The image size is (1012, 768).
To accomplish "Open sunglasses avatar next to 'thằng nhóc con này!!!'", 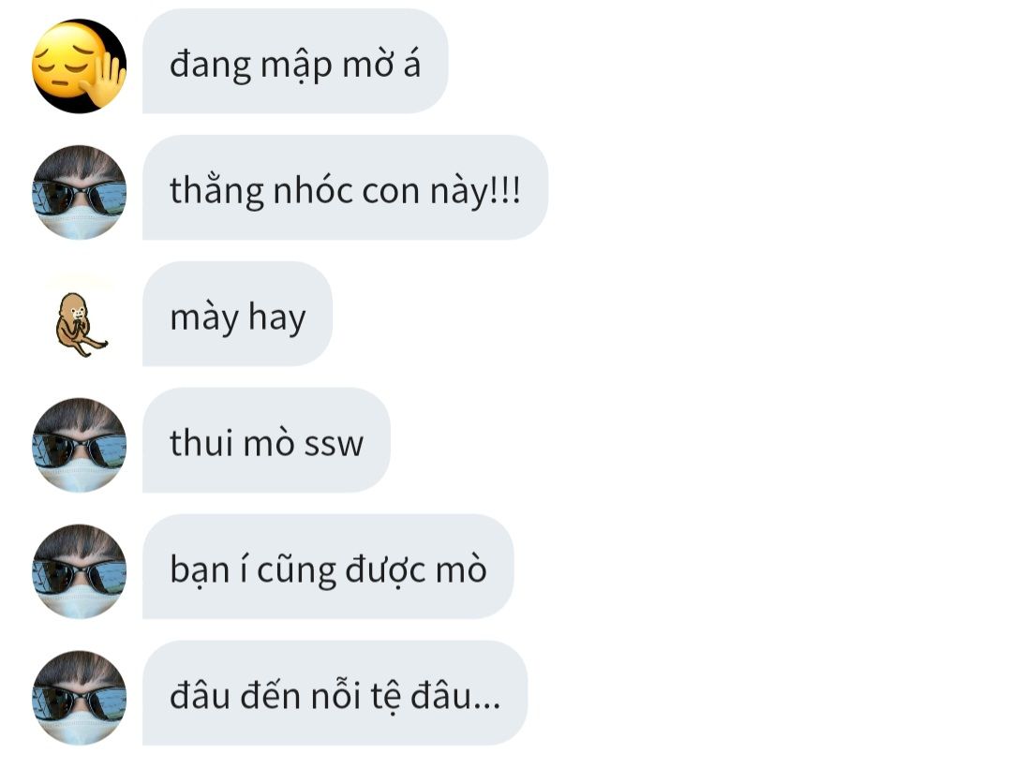I will pyautogui.click(x=79, y=192).
